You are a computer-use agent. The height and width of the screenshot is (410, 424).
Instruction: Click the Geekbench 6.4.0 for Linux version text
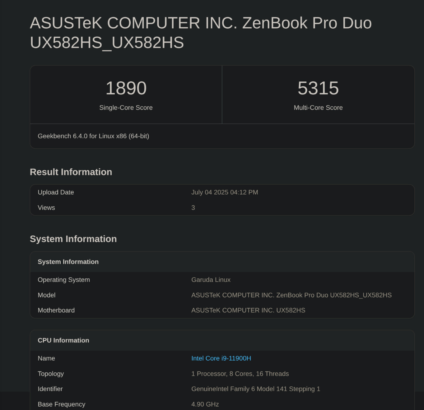coord(93,136)
